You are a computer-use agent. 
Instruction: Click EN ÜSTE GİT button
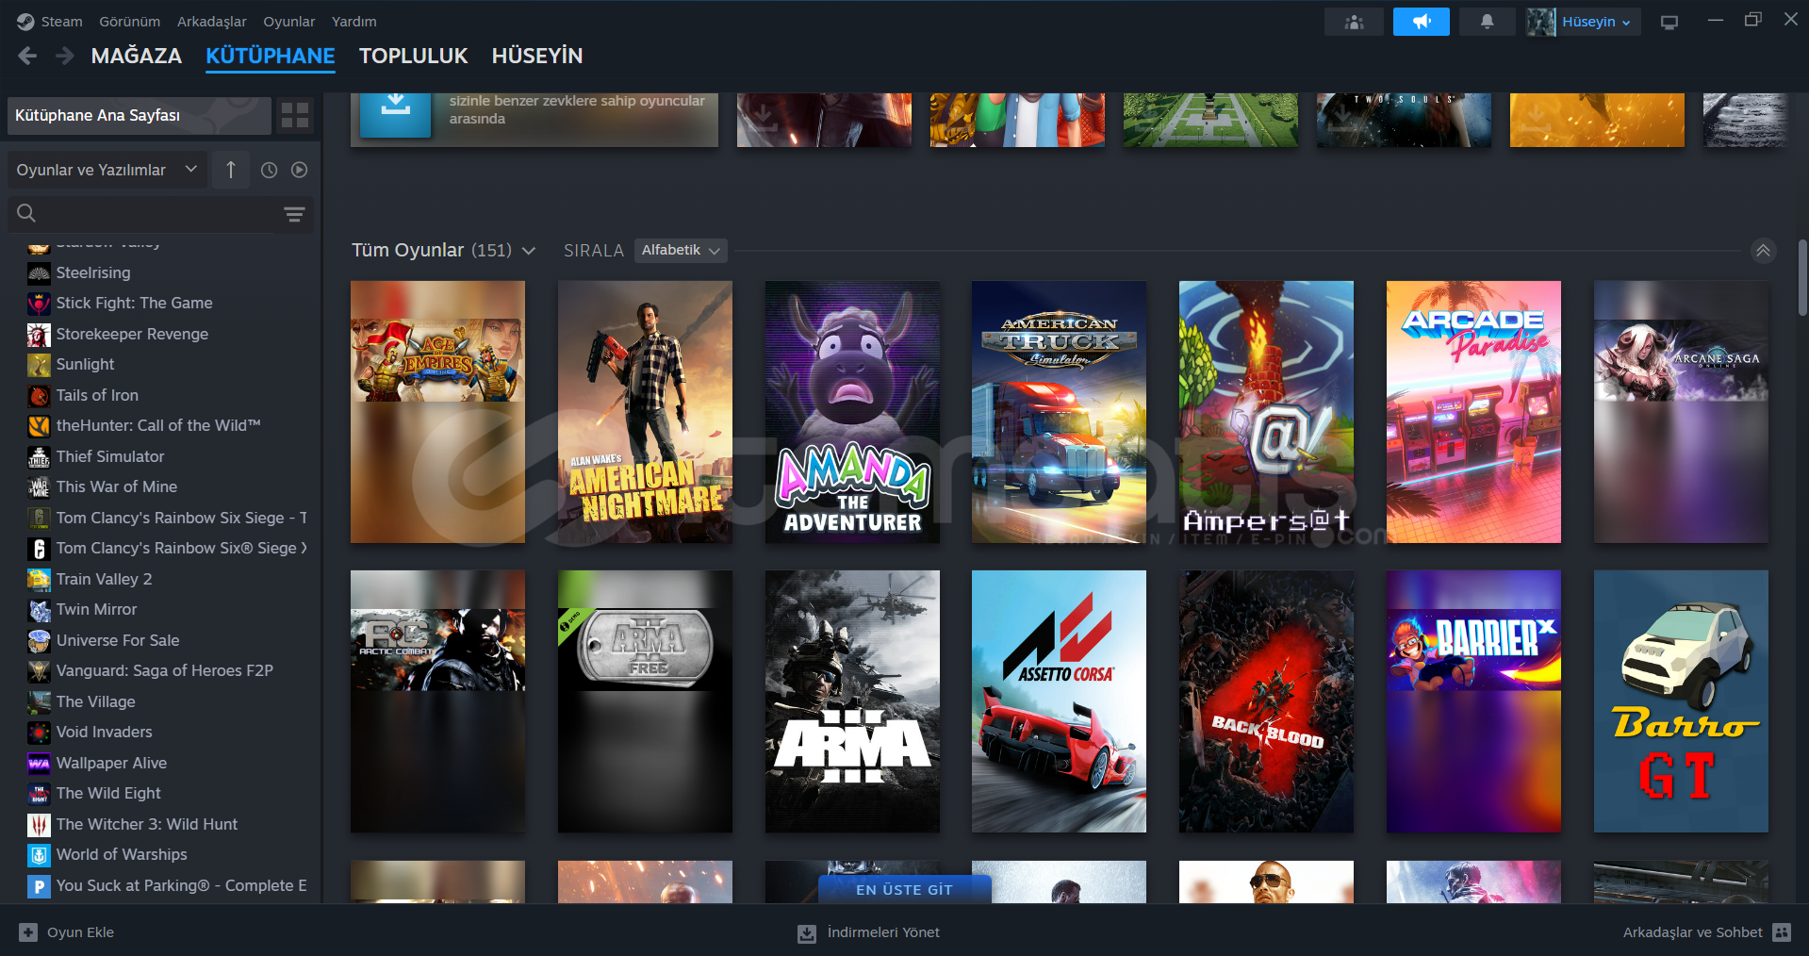tap(905, 889)
